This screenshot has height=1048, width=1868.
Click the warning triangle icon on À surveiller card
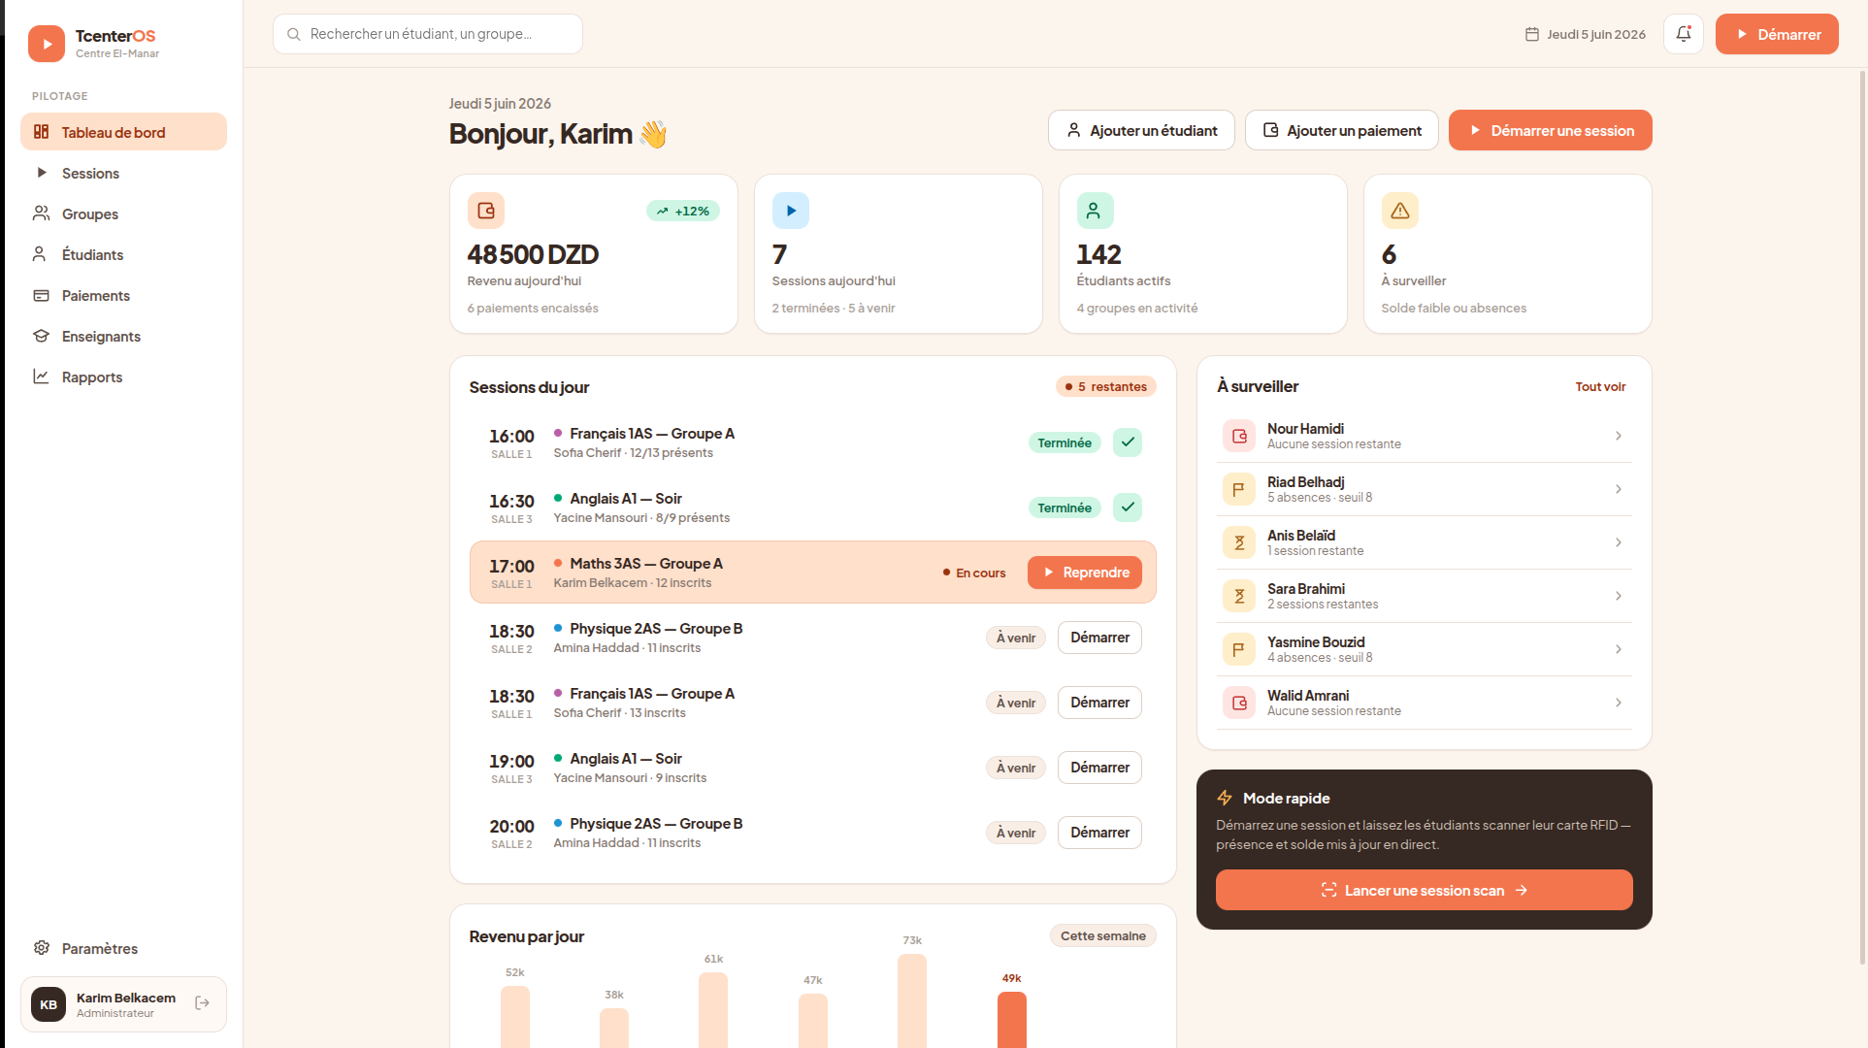pos(1400,211)
